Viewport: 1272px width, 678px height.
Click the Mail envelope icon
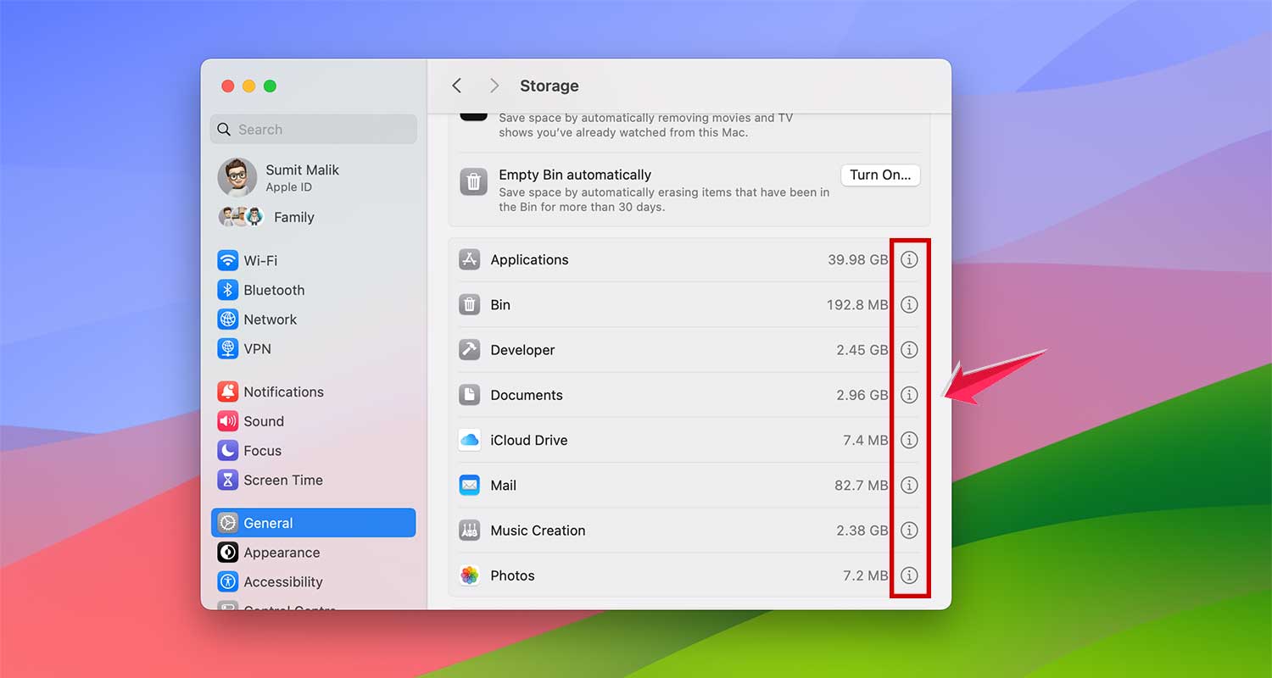point(470,485)
